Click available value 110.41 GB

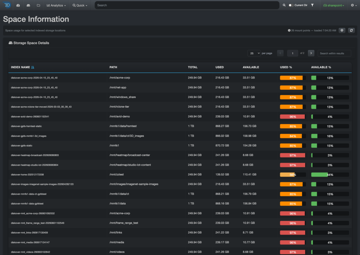click(x=249, y=175)
